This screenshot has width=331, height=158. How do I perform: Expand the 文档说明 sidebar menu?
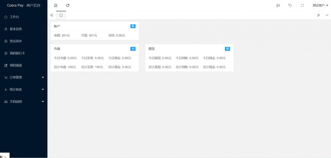pyautogui.click(x=24, y=102)
